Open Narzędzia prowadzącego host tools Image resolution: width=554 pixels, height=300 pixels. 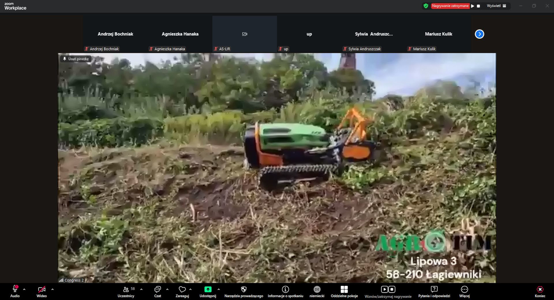point(244,291)
